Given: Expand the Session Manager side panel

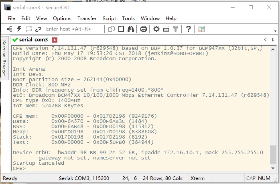Looking at the screenshot, I should click(4, 58).
